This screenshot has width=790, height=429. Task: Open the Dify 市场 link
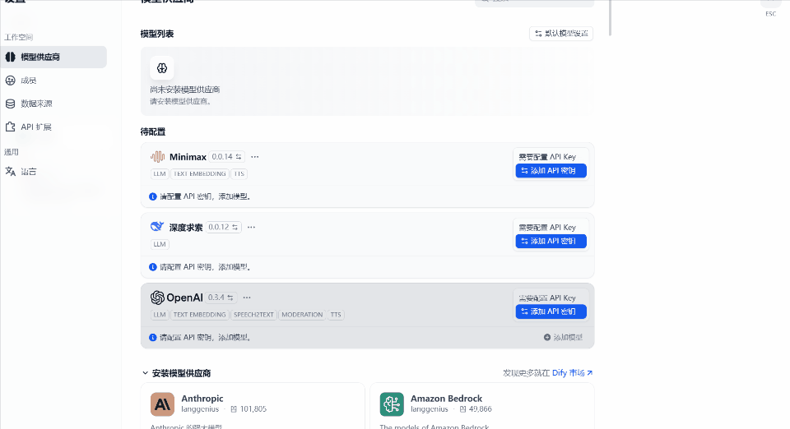[x=573, y=372]
